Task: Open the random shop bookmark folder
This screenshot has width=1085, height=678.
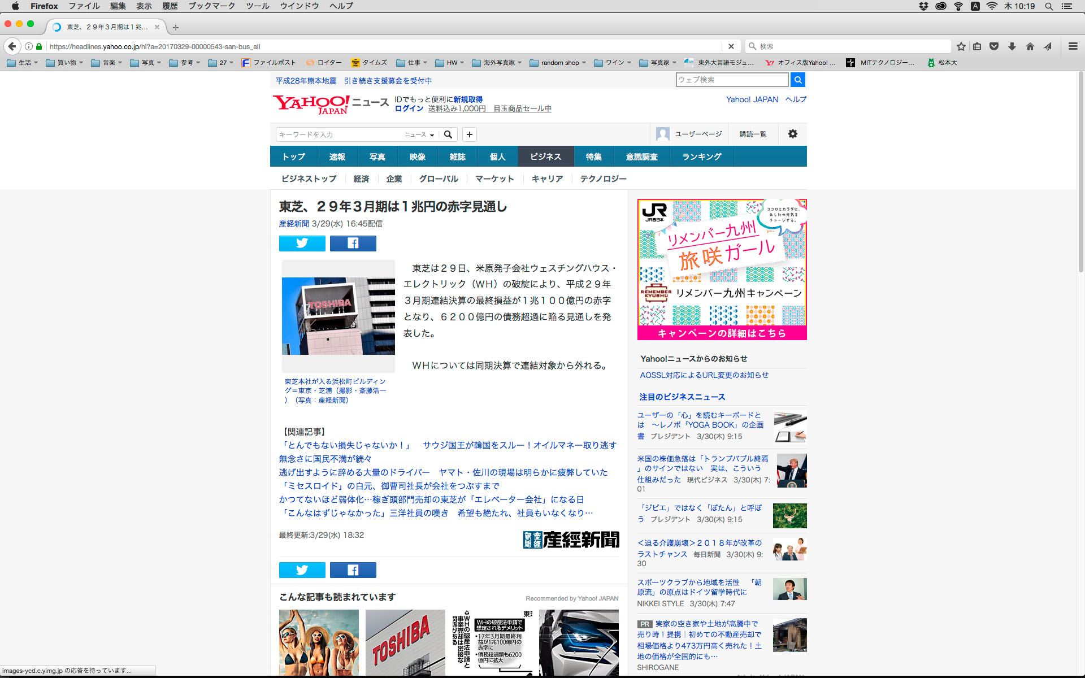Action: (558, 63)
